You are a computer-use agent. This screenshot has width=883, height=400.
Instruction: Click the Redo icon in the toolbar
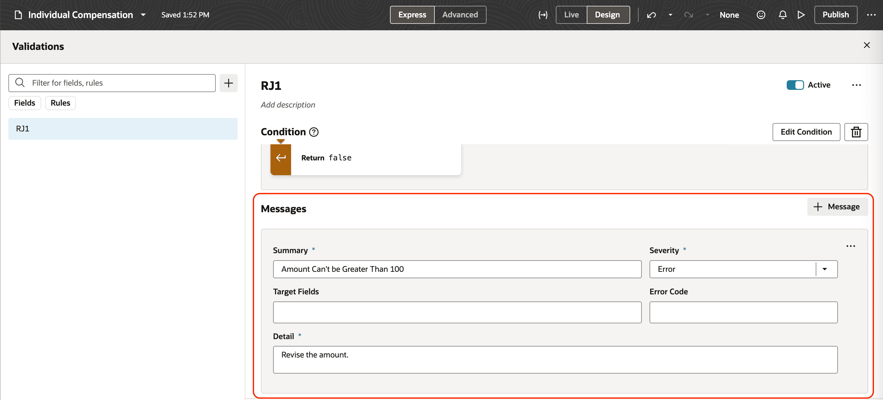click(688, 15)
